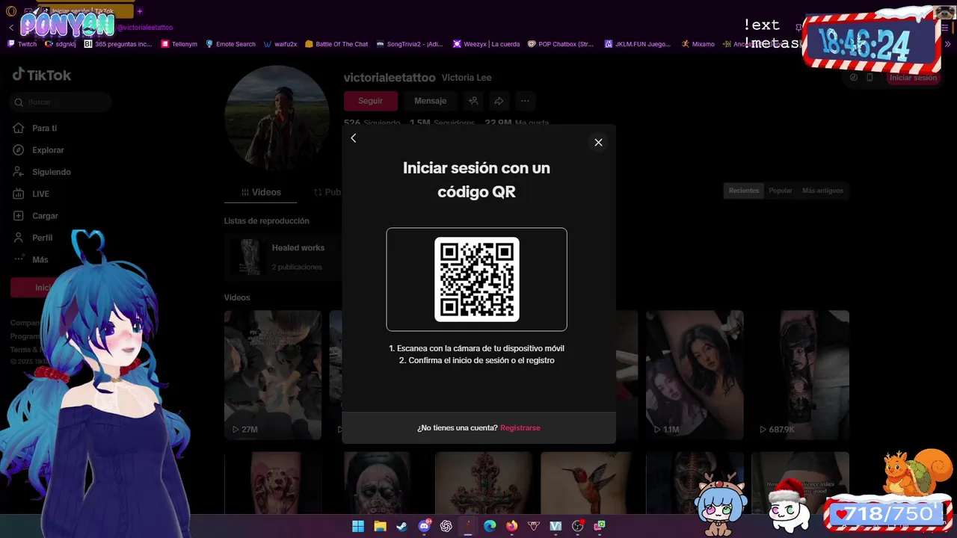Viewport: 957px width, 538px height.
Task: Switch to the Videos tab
Action: [261, 192]
